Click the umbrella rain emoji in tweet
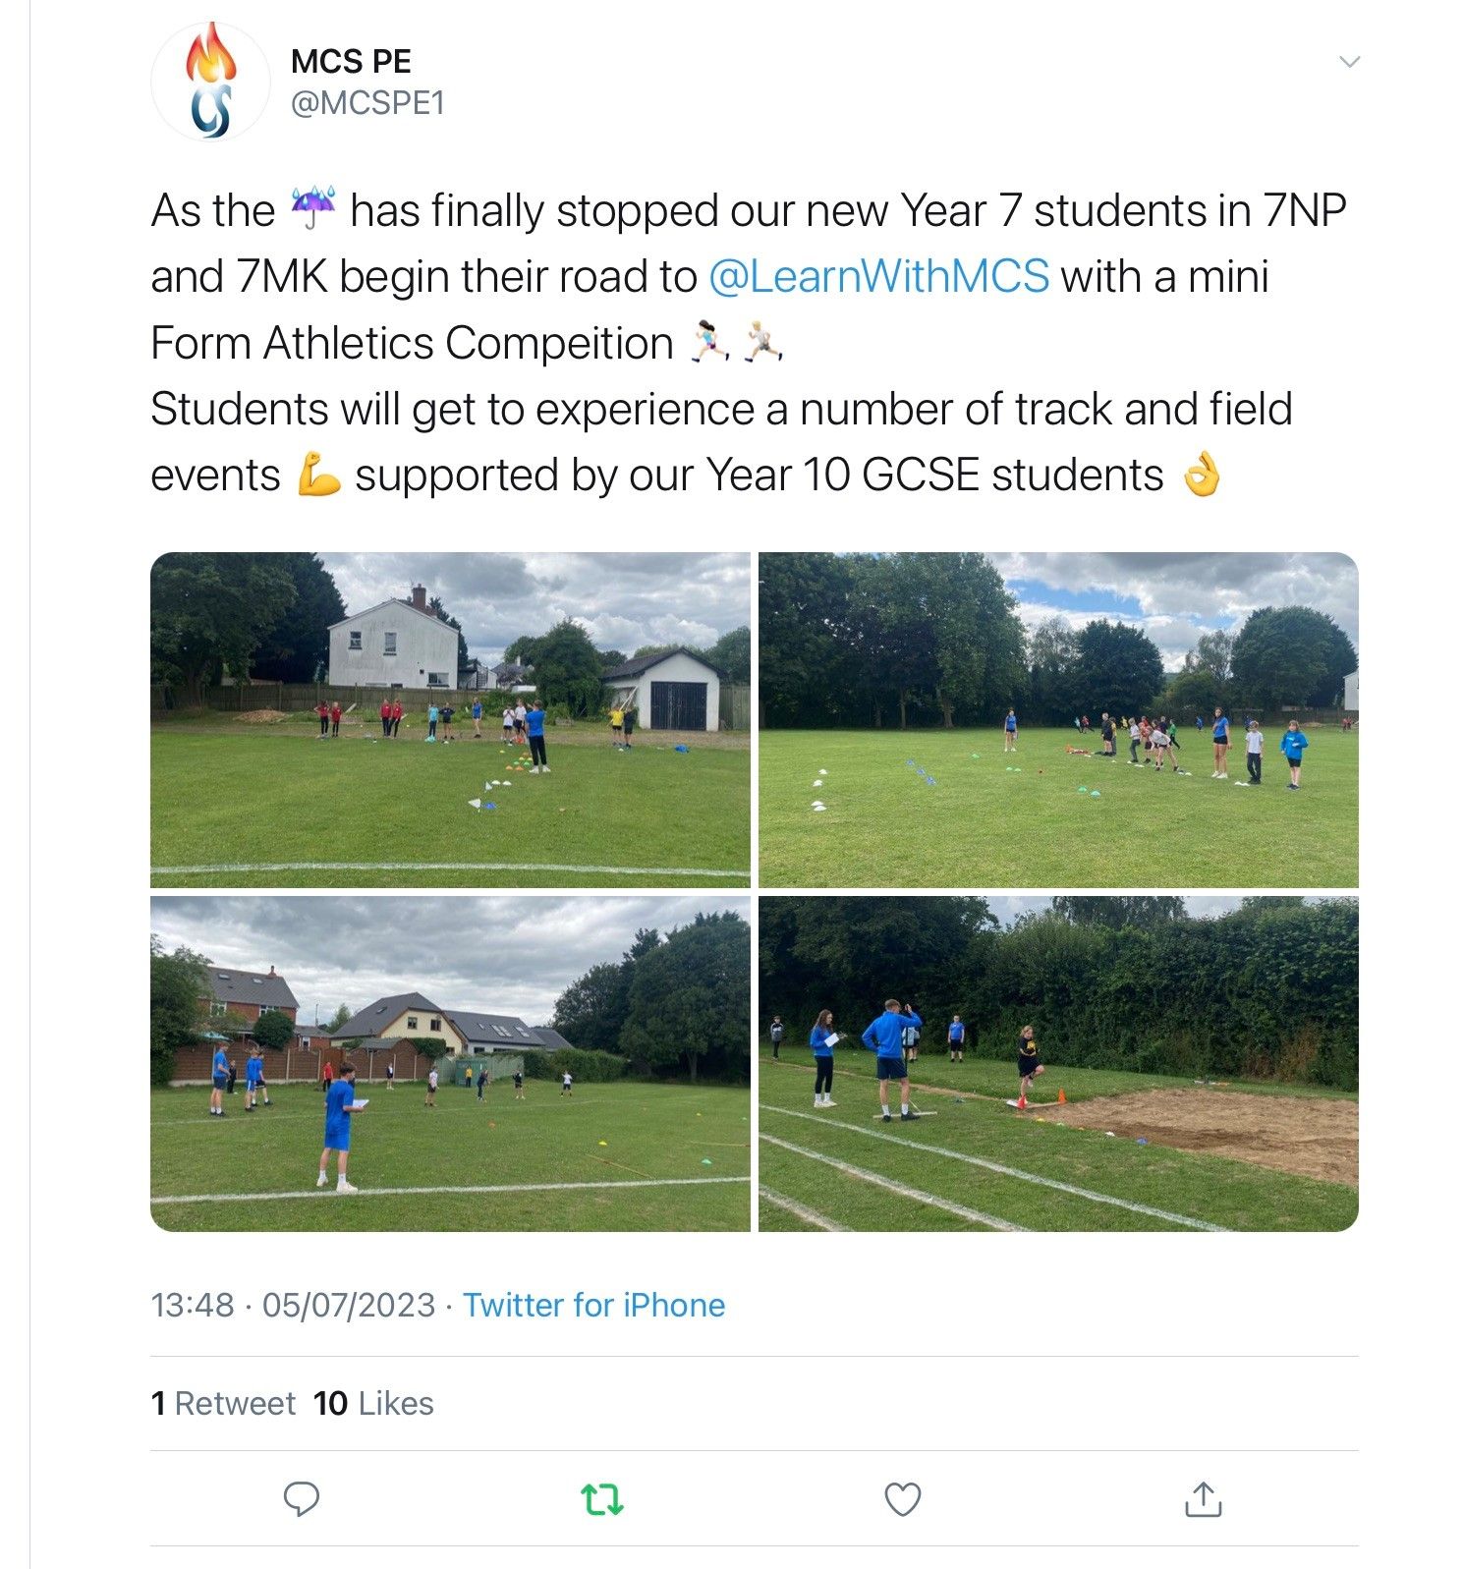This screenshot has height=1569, width=1463. click(x=312, y=209)
